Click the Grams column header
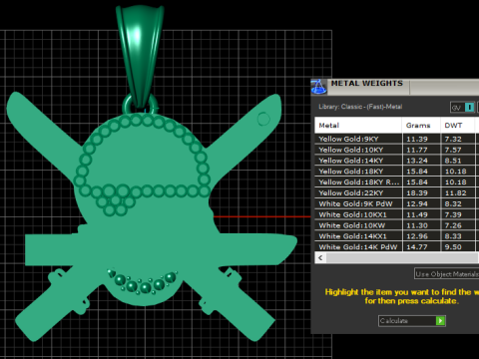The image size is (479, 359). pyautogui.click(x=421, y=126)
